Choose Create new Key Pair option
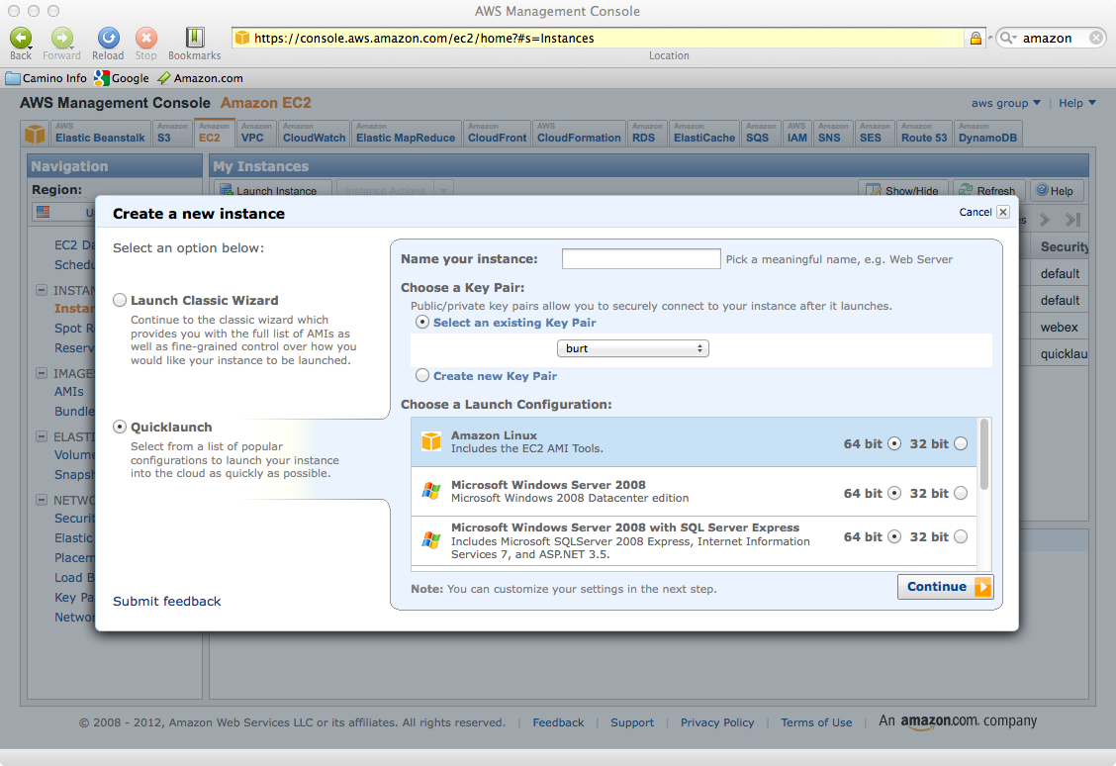 coord(422,375)
